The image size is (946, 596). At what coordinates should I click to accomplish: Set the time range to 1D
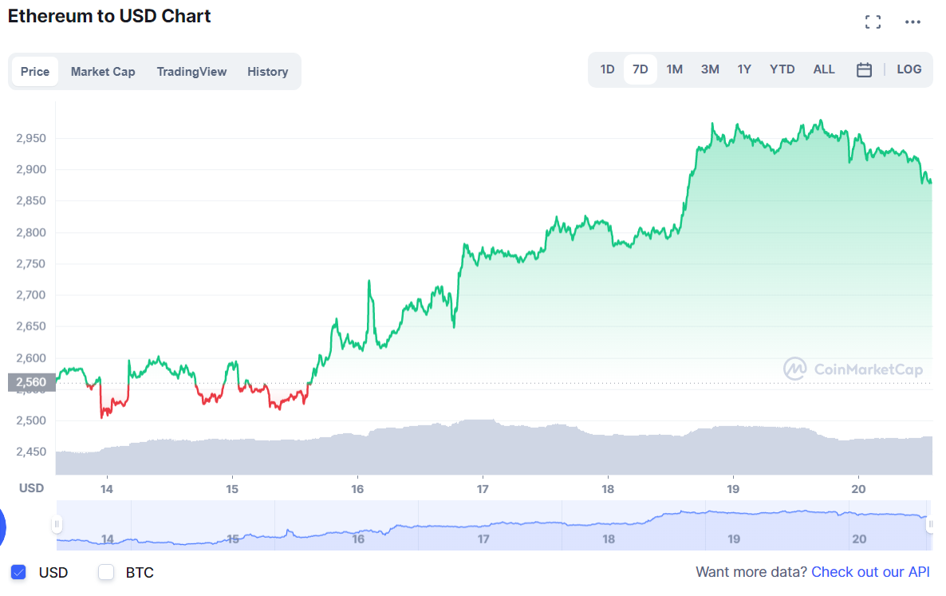pyautogui.click(x=607, y=69)
